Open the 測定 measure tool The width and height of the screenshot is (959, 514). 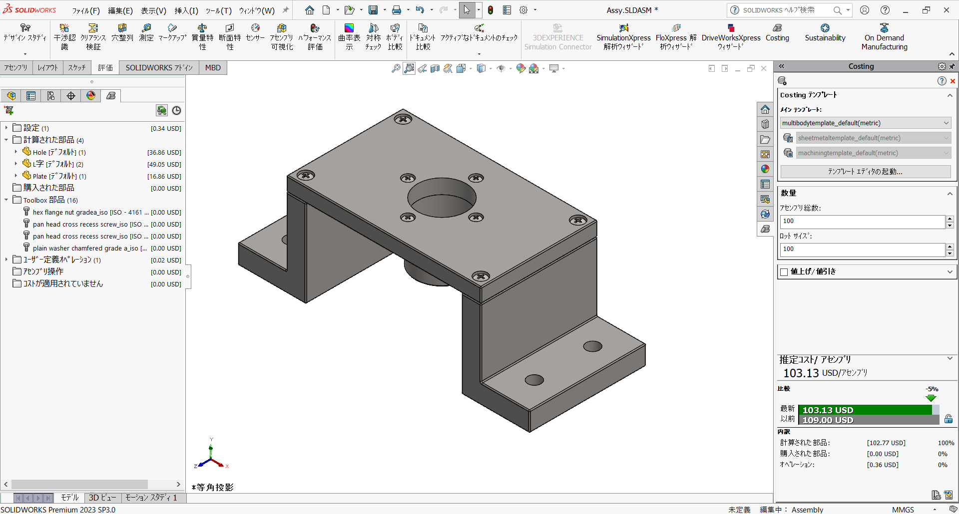pyautogui.click(x=146, y=32)
